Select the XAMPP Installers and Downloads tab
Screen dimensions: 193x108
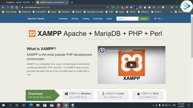52,2
